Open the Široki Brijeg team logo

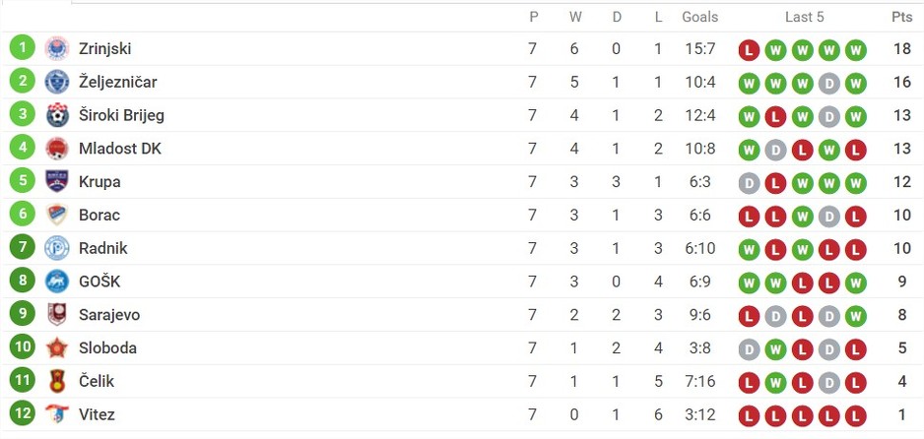(x=57, y=115)
